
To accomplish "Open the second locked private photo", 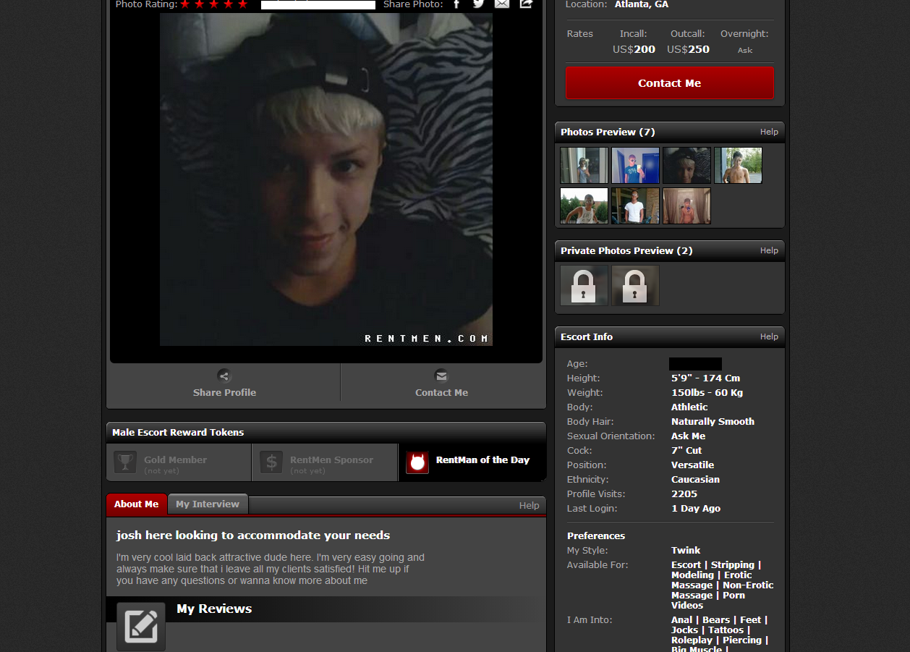I will coord(635,285).
